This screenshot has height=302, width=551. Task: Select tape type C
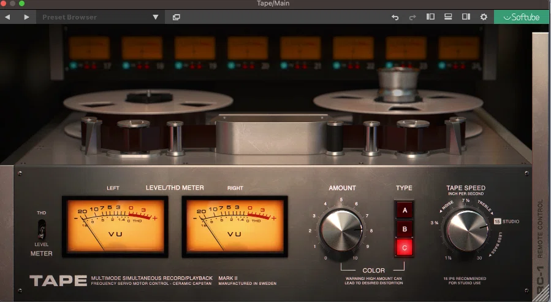(x=405, y=247)
